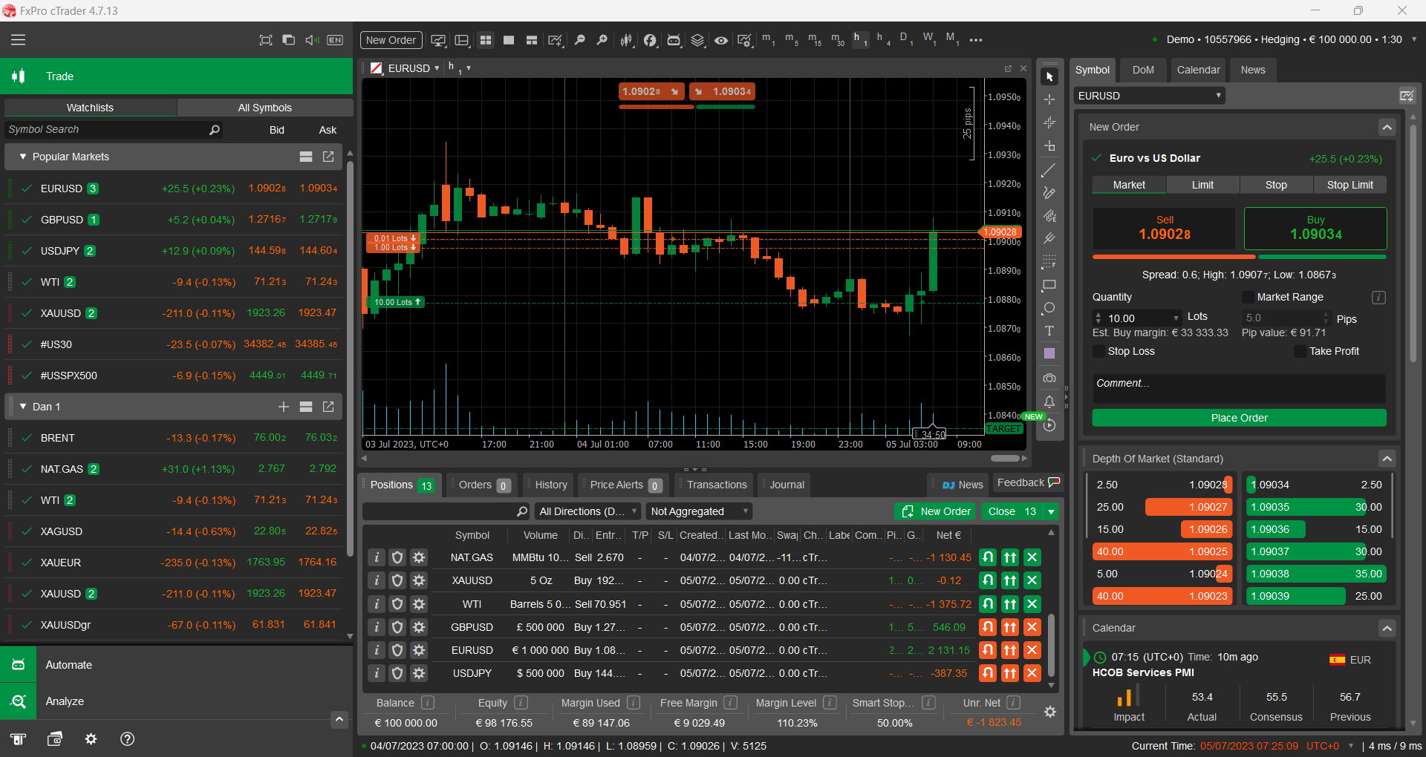Screen dimensions: 1426x757
Task: Select the ellipse shape tool
Action: [1049, 308]
